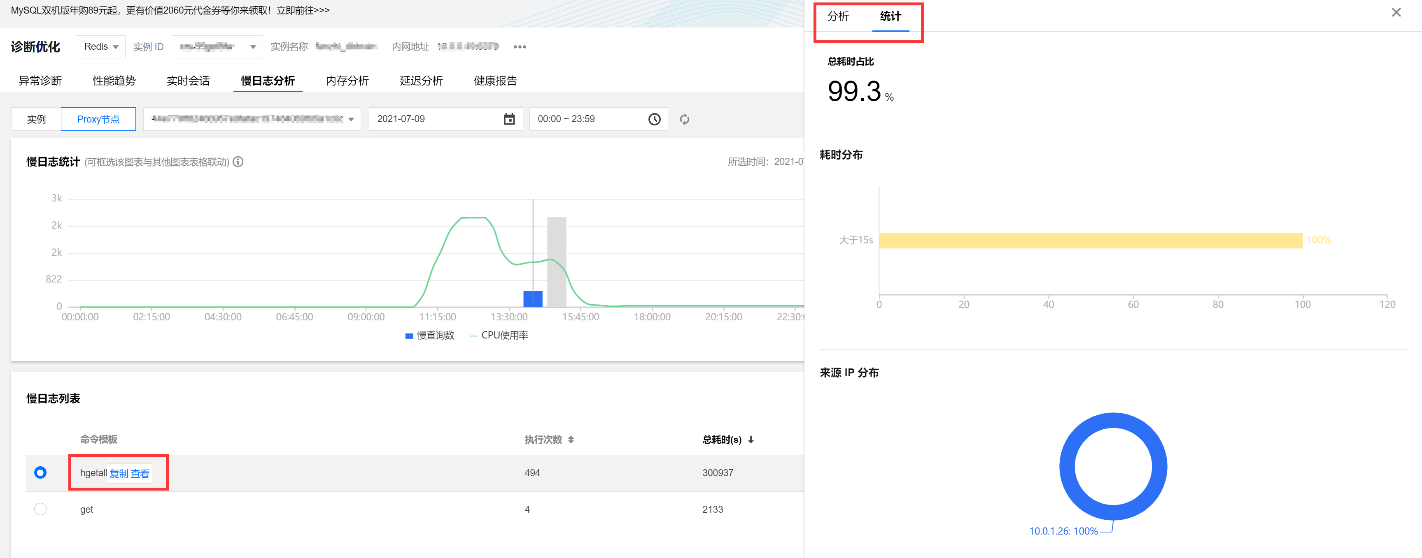This screenshot has width=1422, height=558.
Task: Open the three-dots more menu
Action: click(x=520, y=47)
